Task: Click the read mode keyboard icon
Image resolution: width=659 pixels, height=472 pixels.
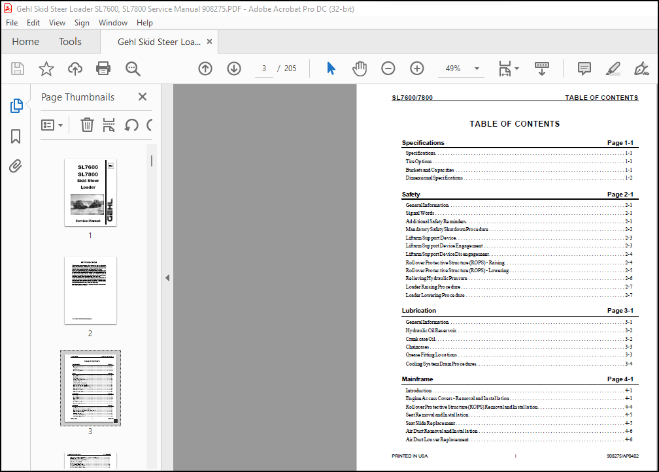Action: tap(542, 69)
